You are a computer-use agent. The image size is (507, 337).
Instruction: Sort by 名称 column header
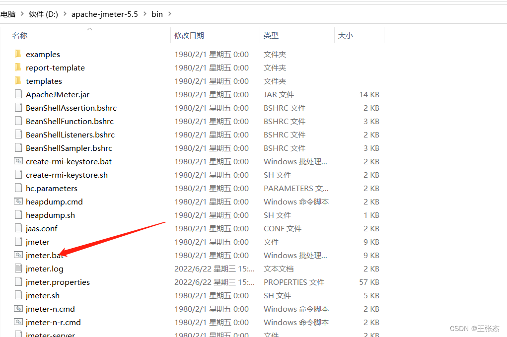(20, 35)
